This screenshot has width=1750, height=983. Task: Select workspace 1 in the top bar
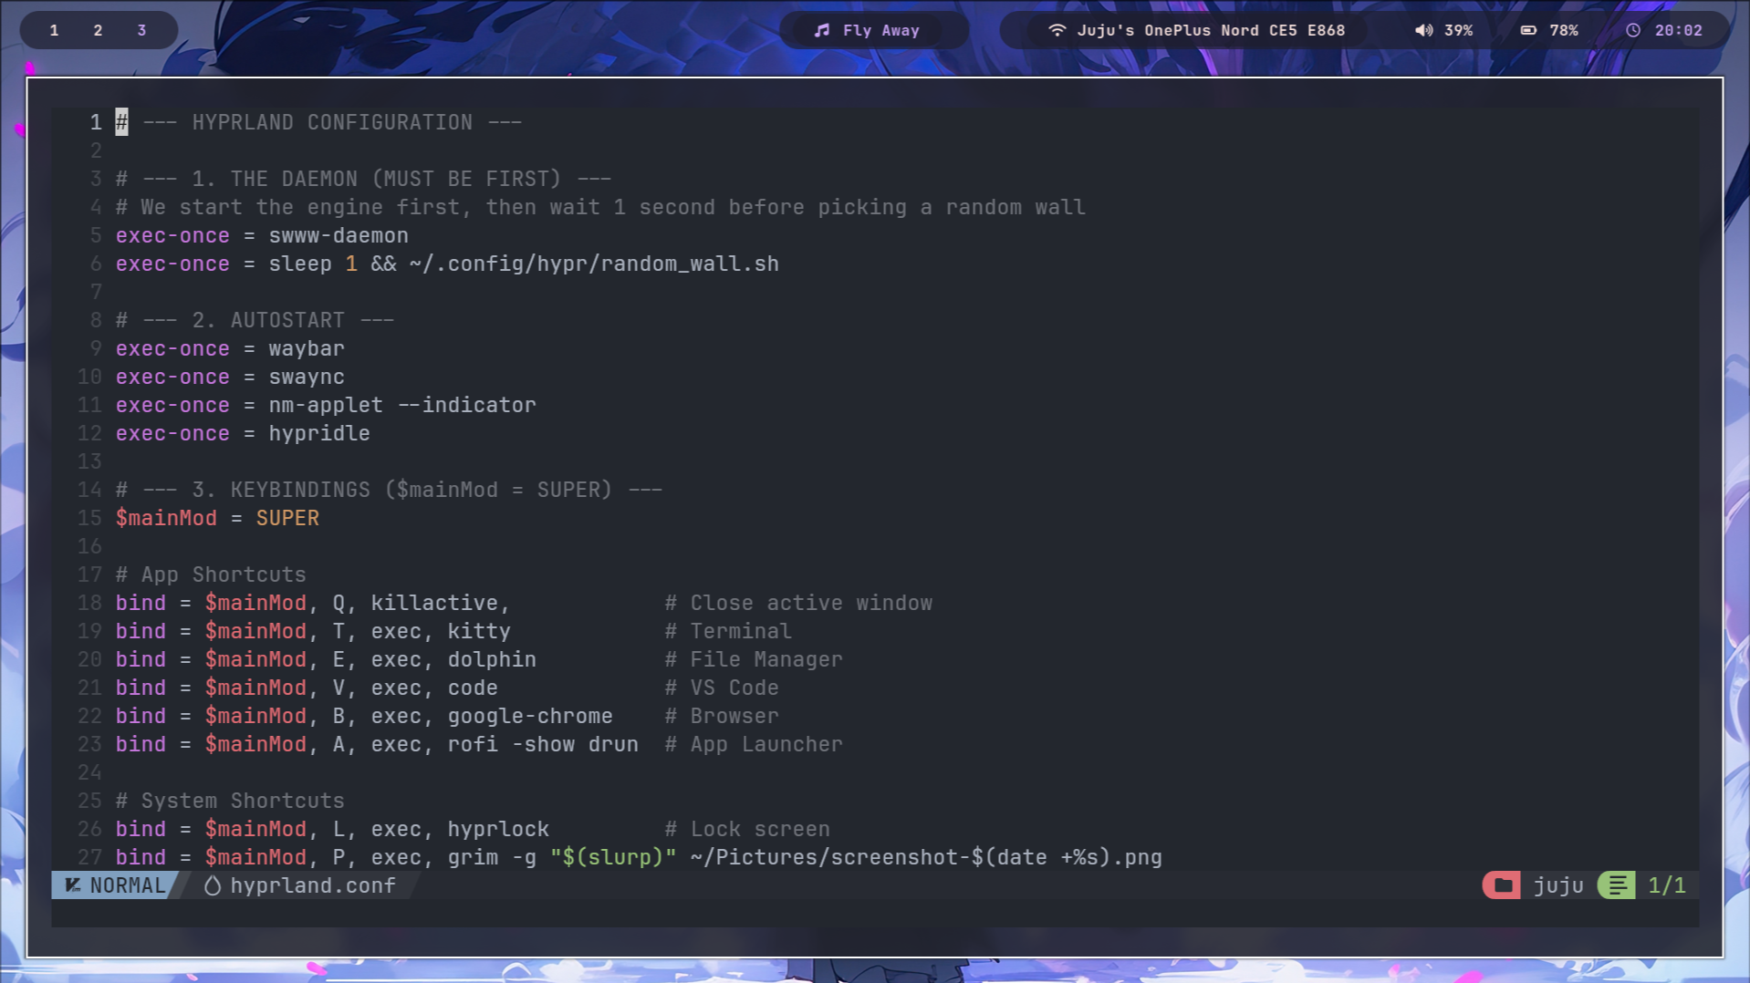[x=54, y=30]
